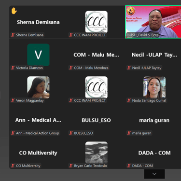Screen dimensions: 181x181
Task: Click the muted mic icon for Ann - Medical Action Group
Action: pos(13,133)
